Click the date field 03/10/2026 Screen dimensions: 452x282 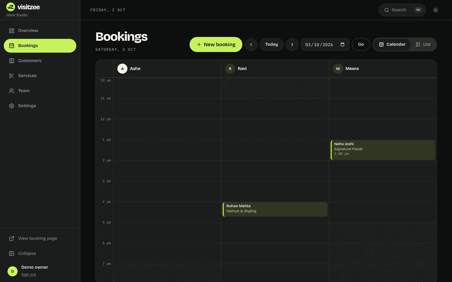[325, 45]
